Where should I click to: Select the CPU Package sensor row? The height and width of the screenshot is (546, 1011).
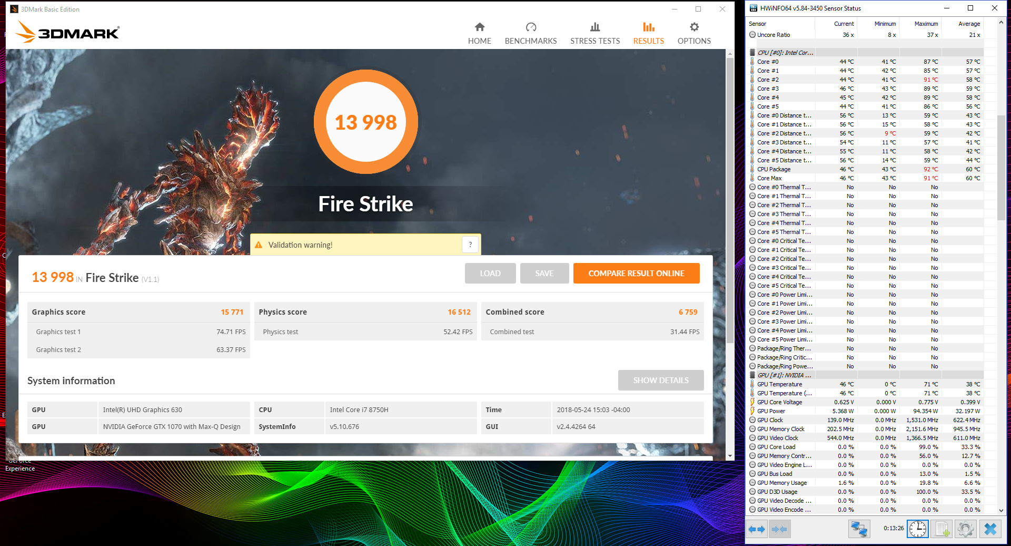point(865,169)
